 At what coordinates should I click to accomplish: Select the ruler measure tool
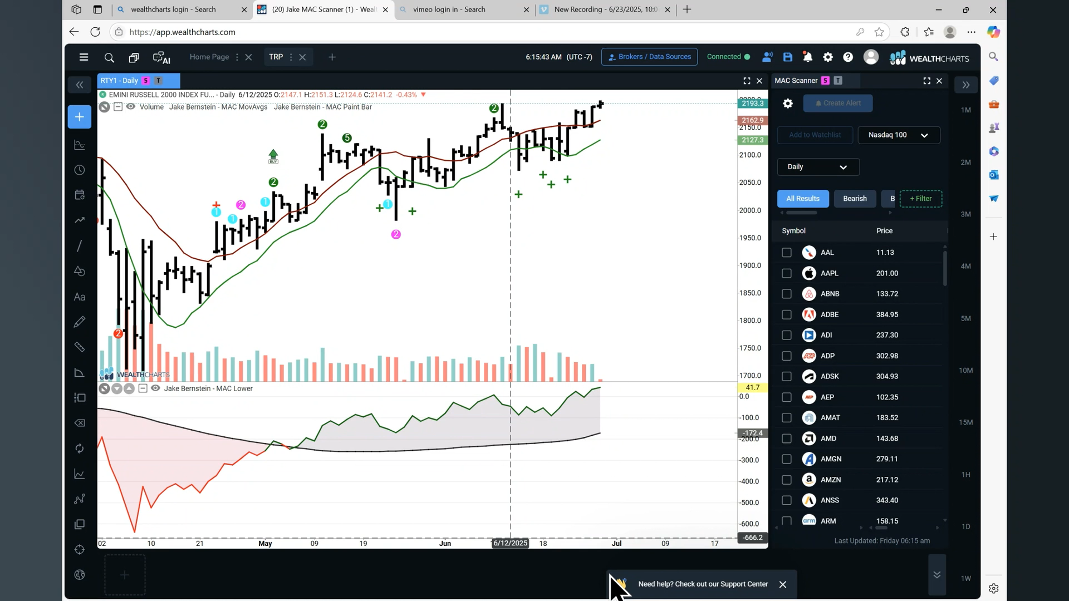tap(80, 347)
